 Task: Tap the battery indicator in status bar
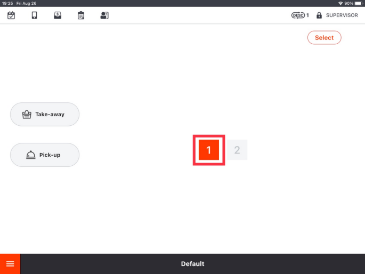click(359, 3)
